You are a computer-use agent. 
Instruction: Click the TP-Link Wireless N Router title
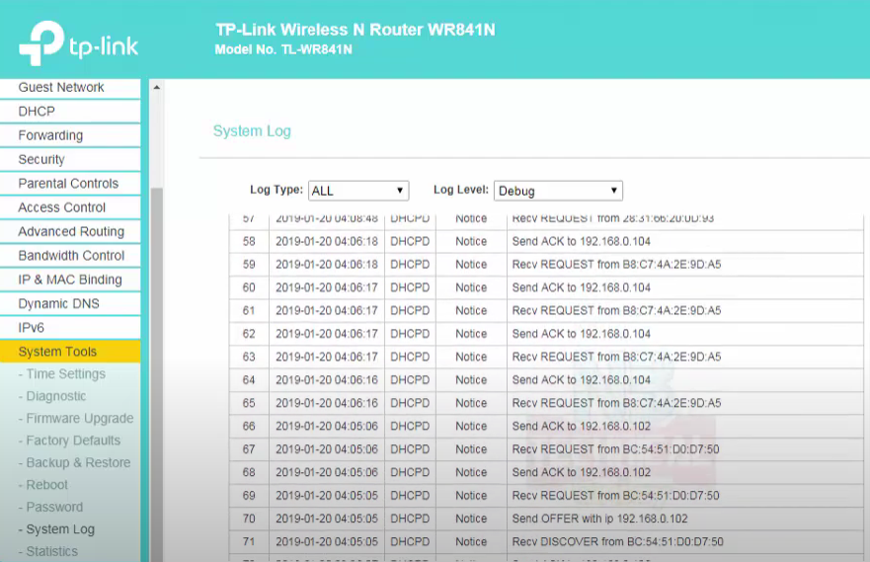(x=356, y=30)
